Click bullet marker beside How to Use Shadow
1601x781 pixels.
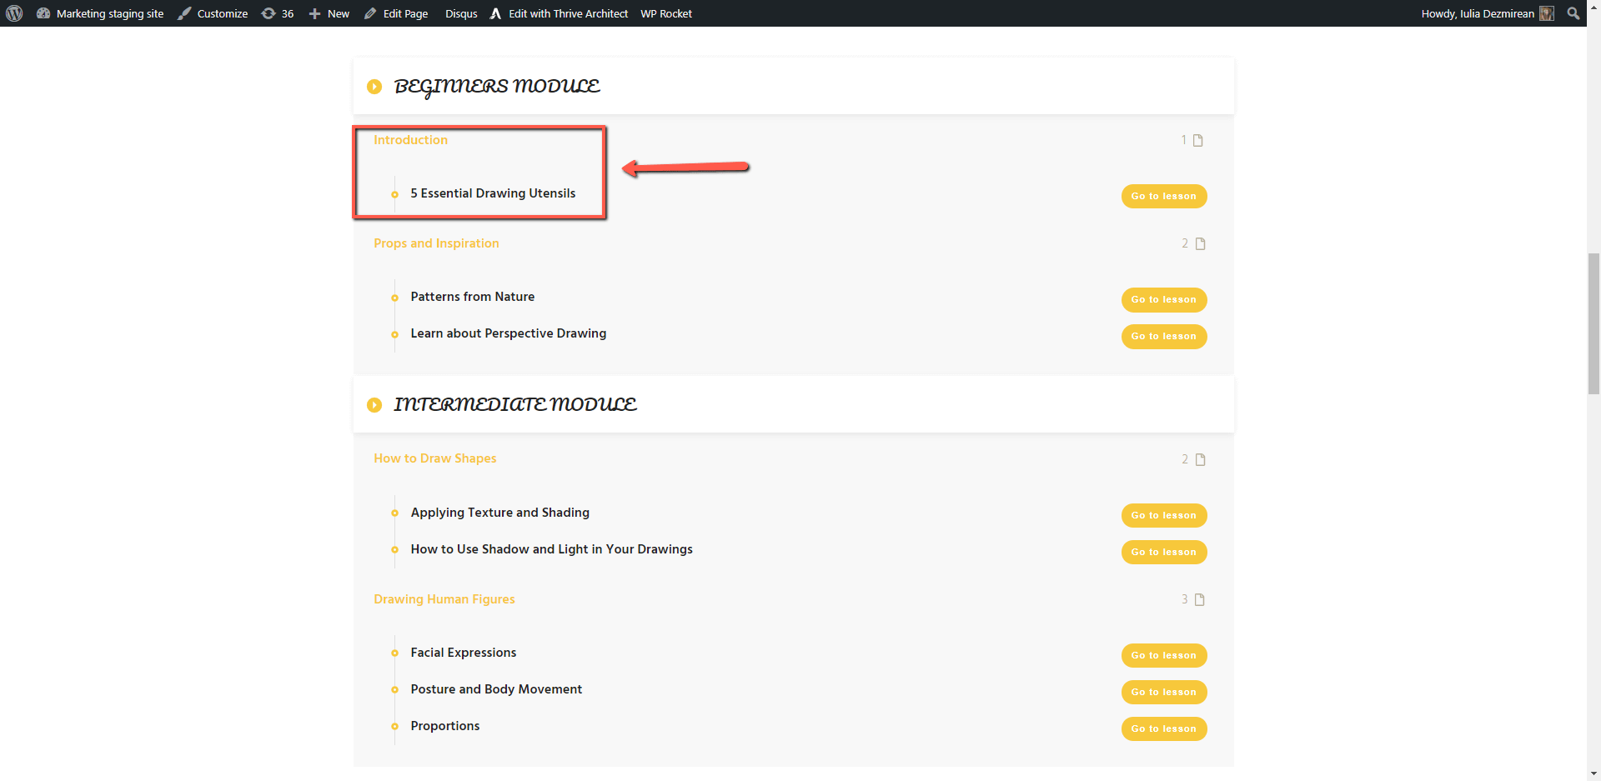[394, 550]
